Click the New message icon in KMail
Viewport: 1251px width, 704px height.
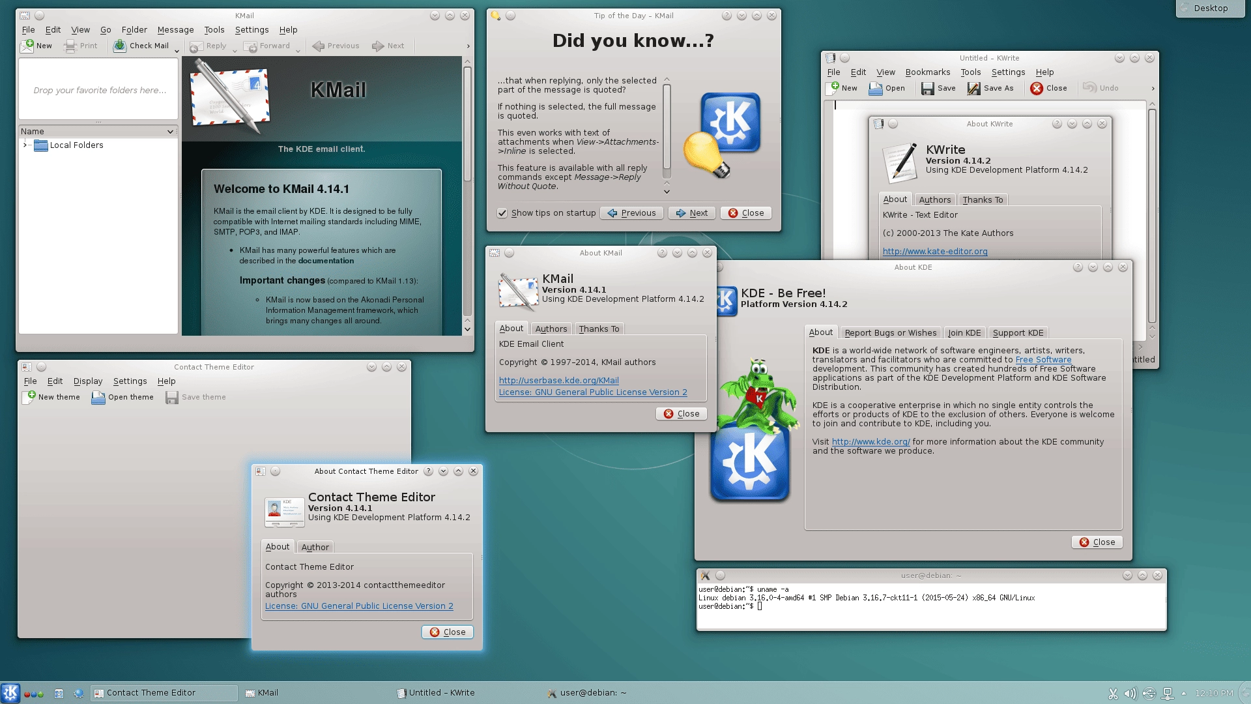pyautogui.click(x=27, y=46)
